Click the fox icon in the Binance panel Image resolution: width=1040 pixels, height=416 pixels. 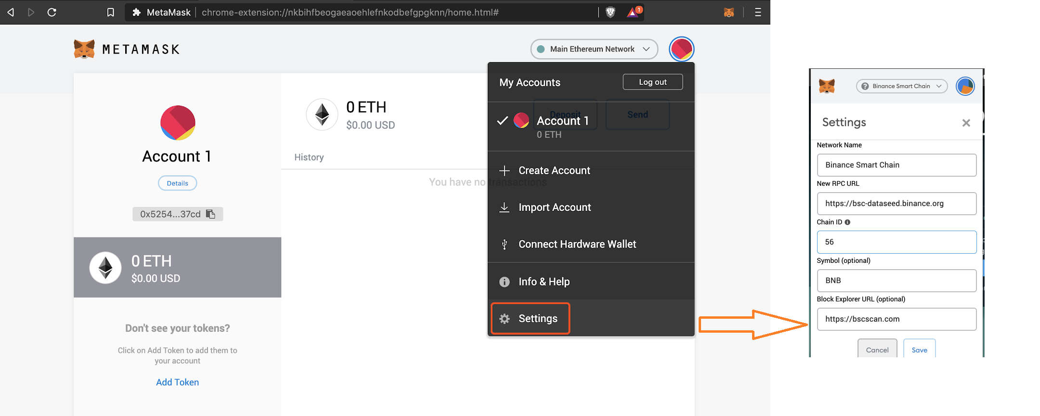[827, 86]
